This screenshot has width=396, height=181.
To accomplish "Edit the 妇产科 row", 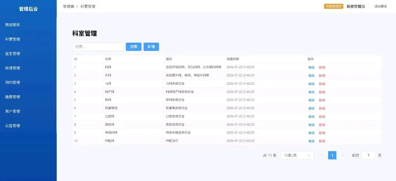I will tap(311, 92).
